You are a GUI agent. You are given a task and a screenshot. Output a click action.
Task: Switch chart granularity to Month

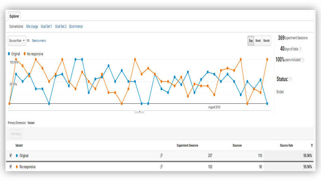click(266, 41)
